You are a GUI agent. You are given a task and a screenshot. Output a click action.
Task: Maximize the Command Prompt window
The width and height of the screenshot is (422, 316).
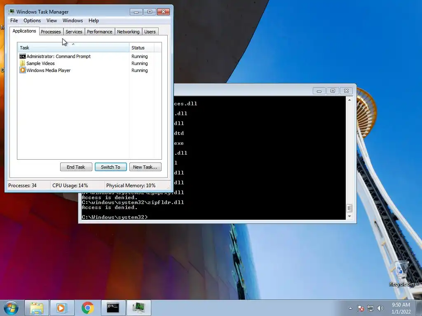(333, 91)
